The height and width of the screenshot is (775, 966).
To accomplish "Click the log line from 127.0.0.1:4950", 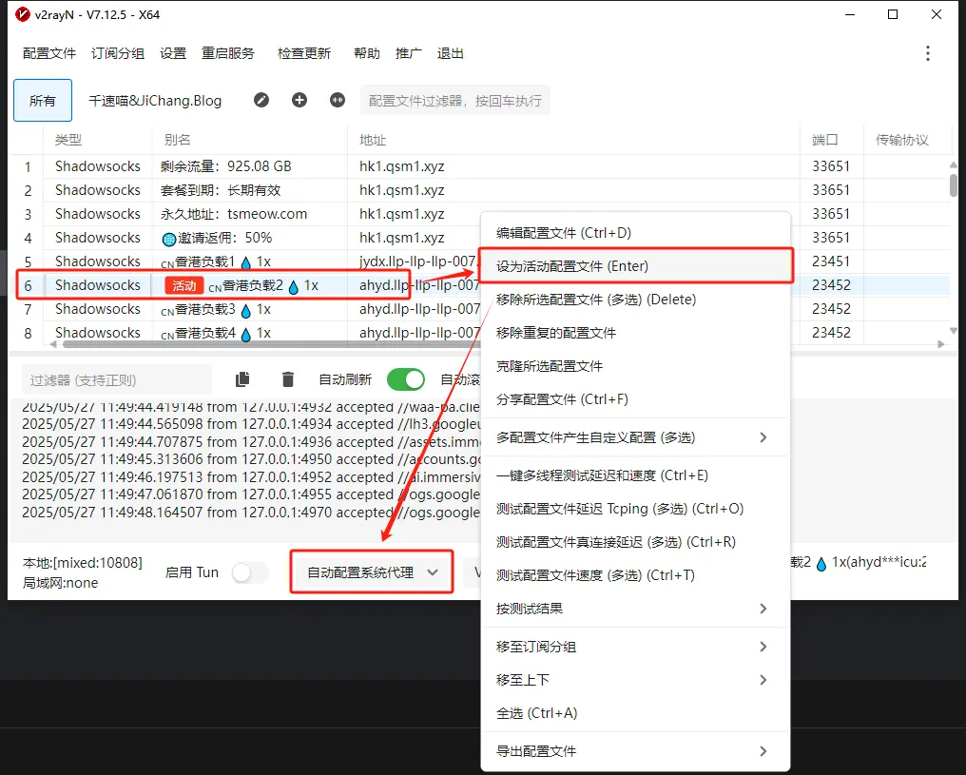I will pyautogui.click(x=251, y=459).
